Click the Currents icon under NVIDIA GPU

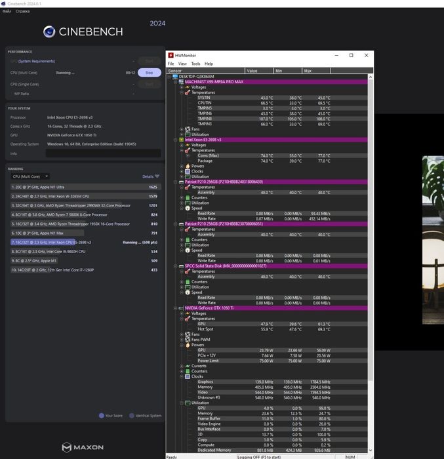[x=188, y=366]
